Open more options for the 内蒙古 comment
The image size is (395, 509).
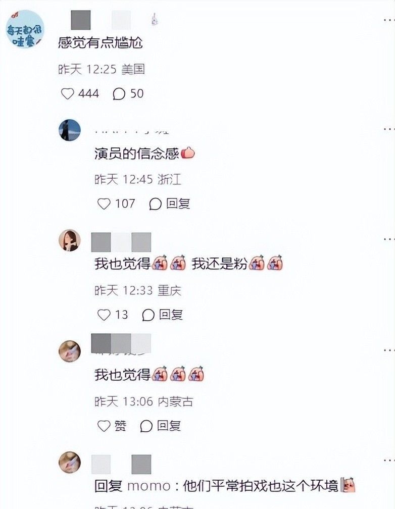(388, 350)
